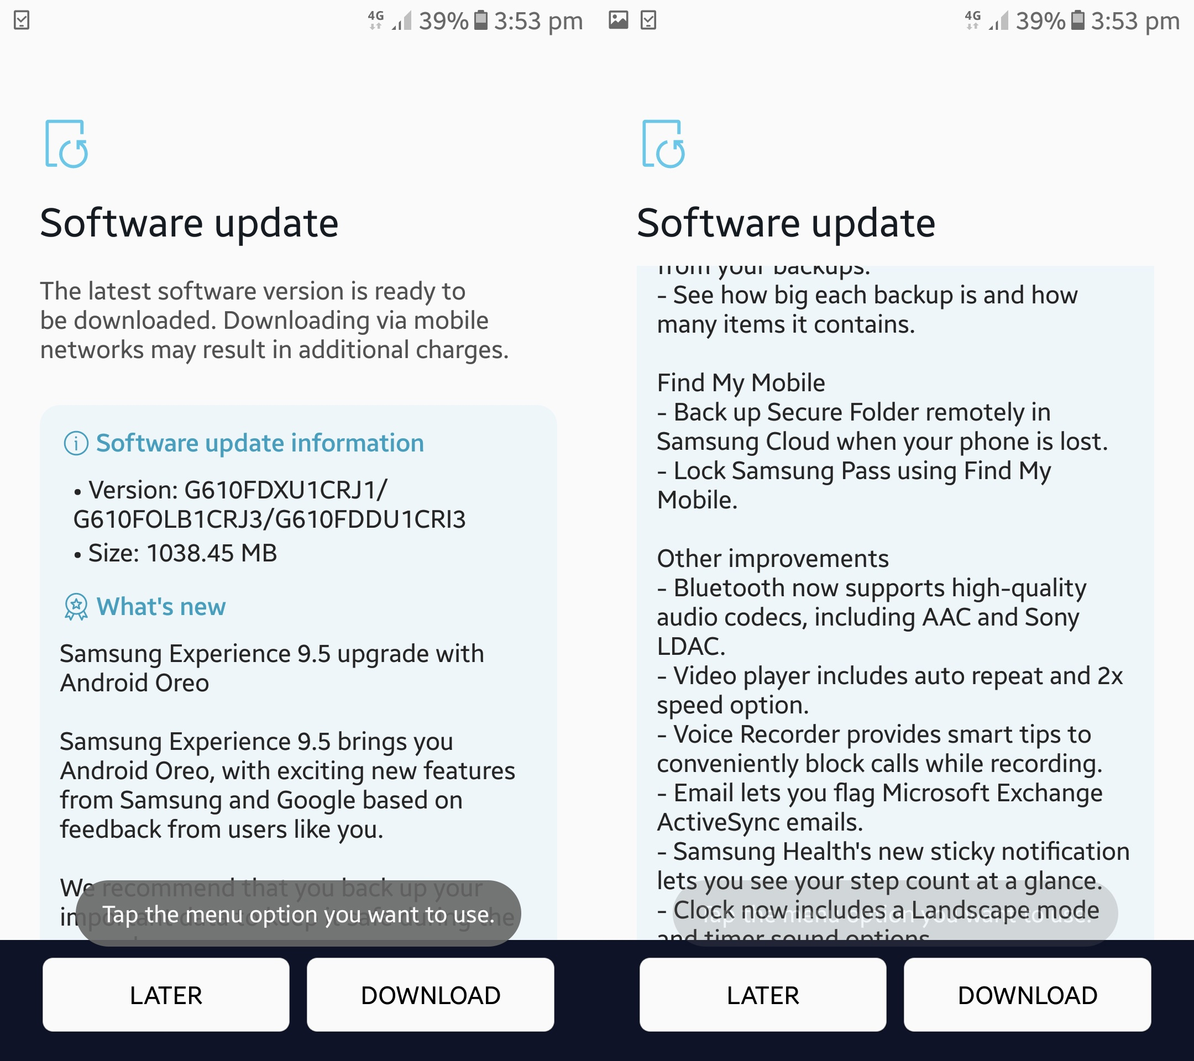Tap 'Software update information' heading
This screenshot has width=1194, height=1061.
[x=260, y=443]
